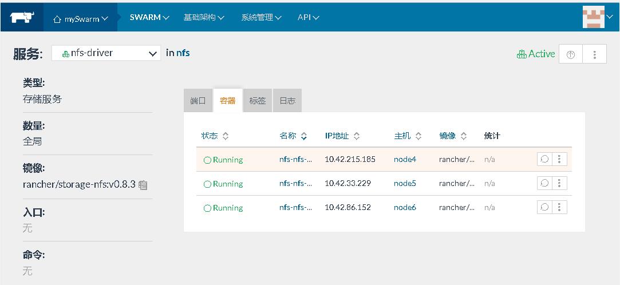Image resolution: width=620 pixels, height=285 pixels.
Task: Switch to the 端口 tab
Action: 198,101
